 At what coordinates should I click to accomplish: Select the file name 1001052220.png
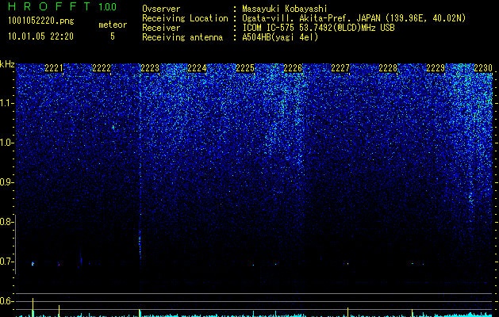41,21
